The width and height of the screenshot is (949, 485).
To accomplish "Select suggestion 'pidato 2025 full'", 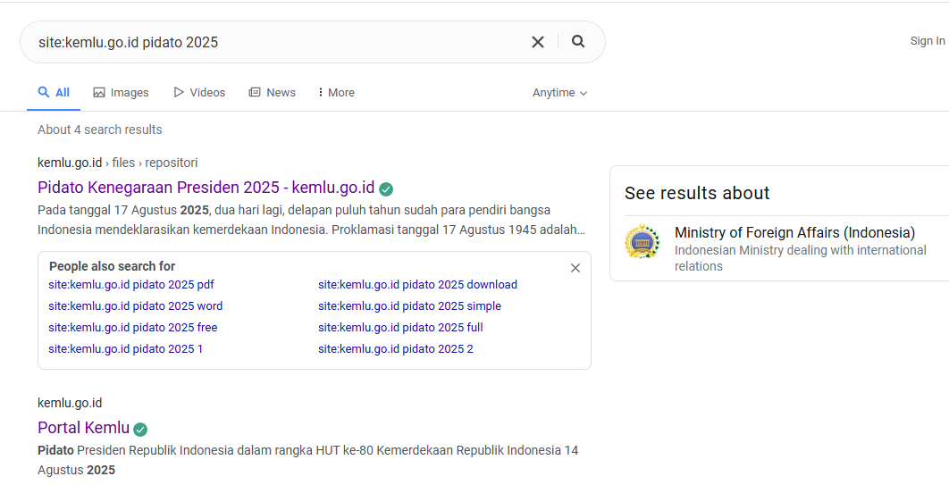I will point(400,328).
